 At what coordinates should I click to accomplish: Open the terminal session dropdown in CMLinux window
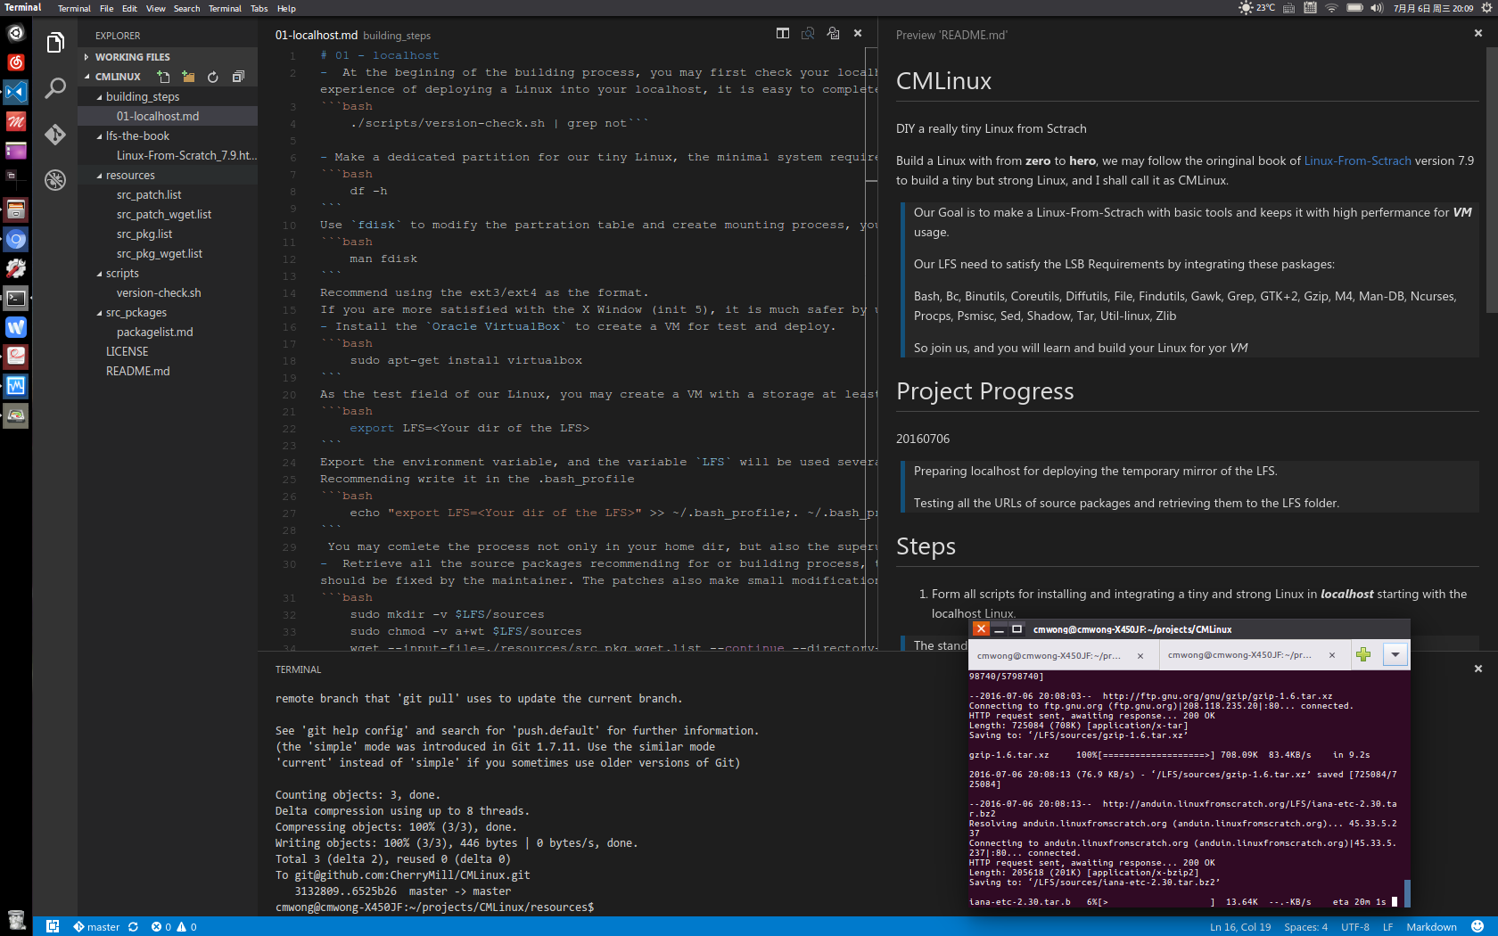(1395, 654)
